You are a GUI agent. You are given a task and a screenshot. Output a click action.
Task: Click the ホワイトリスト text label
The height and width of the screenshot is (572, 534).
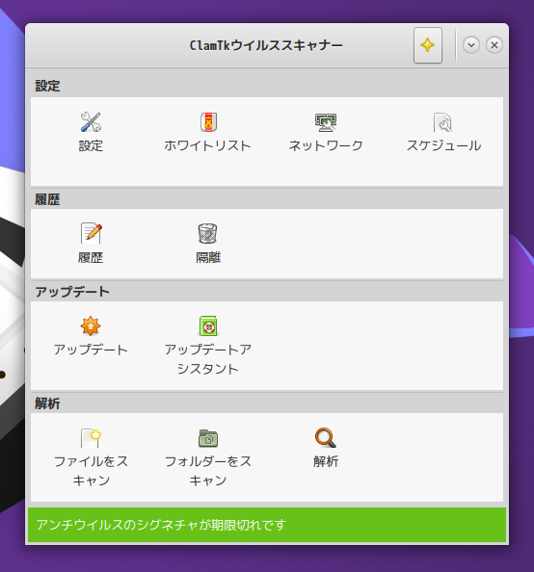click(207, 146)
